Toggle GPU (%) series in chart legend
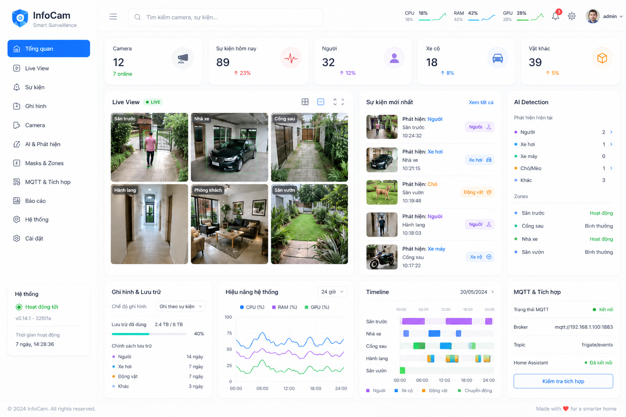The width and height of the screenshot is (626, 417). [x=317, y=307]
